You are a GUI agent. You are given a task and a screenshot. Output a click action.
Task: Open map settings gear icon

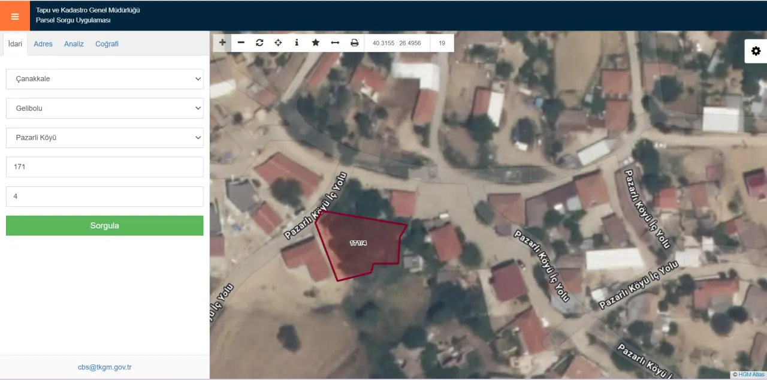(756, 51)
